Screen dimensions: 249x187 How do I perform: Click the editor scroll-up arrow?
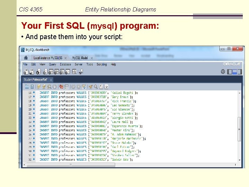coord(239,93)
